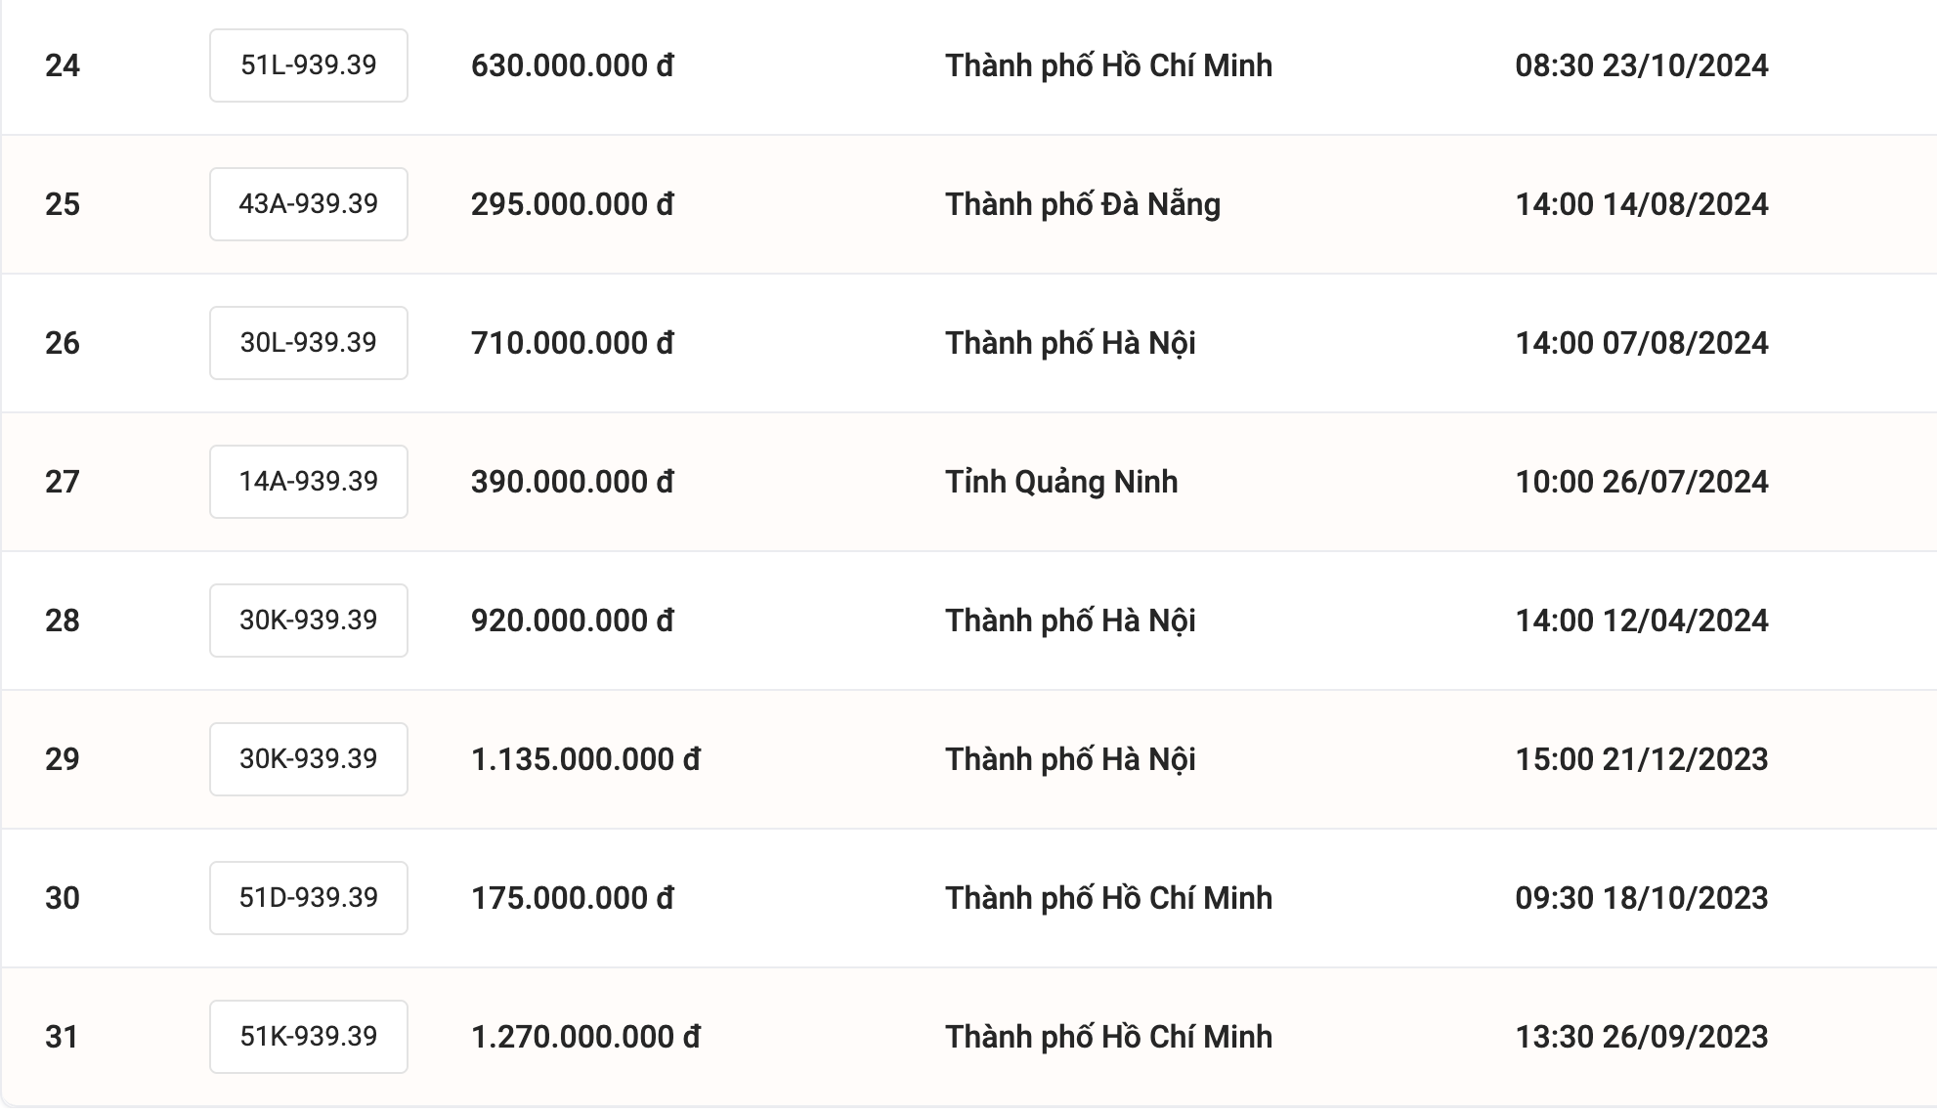1937x1114 pixels.
Task: Open the 43A-939.39 plate entry
Action: click(308, 204)
